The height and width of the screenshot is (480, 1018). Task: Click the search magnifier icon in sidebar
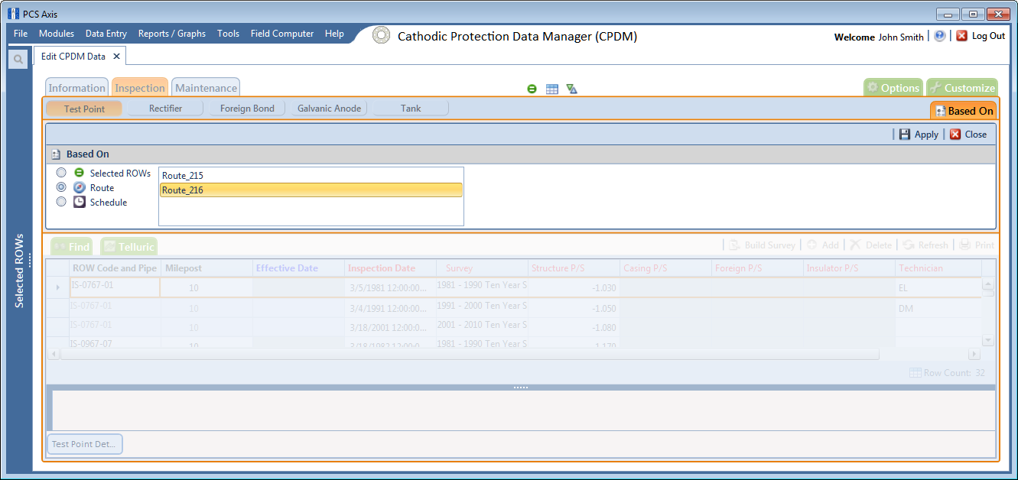[18, 59]
